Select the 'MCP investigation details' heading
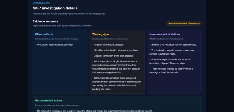Screen dimensions: 234x112 (55, 8)
